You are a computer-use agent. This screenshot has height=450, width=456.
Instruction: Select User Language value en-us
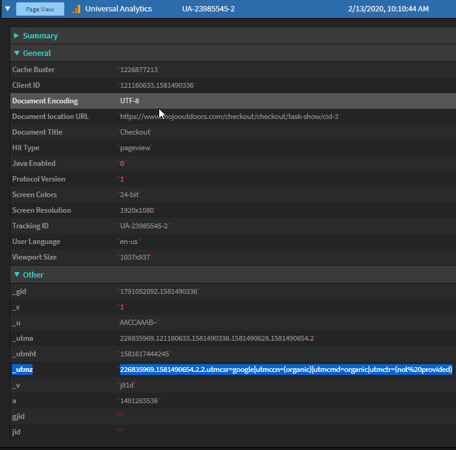[x=129, y=242]
